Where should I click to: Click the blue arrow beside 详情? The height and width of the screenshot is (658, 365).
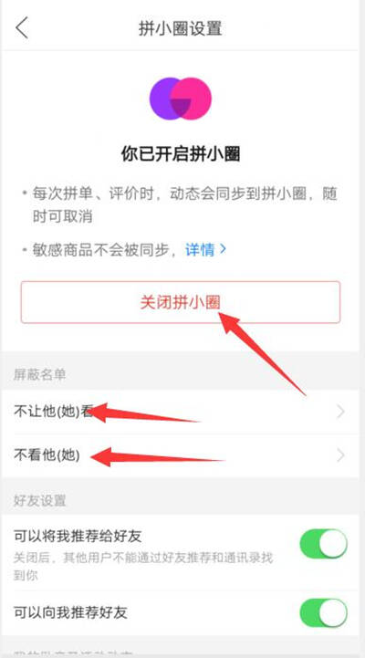click(x=224, y=249)
